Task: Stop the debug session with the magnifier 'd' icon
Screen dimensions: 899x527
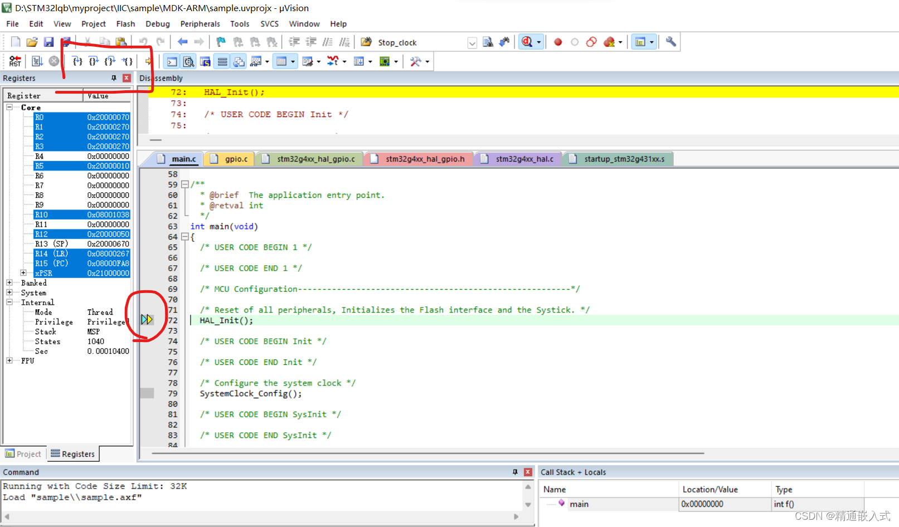Action: [527, 42]
